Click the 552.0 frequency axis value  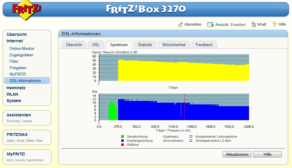(x=137, y=127)
